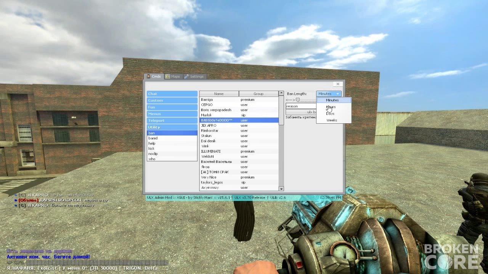Click the ban length slider handle
This screenshot has width=488, height=274.
tap(298, 100)
